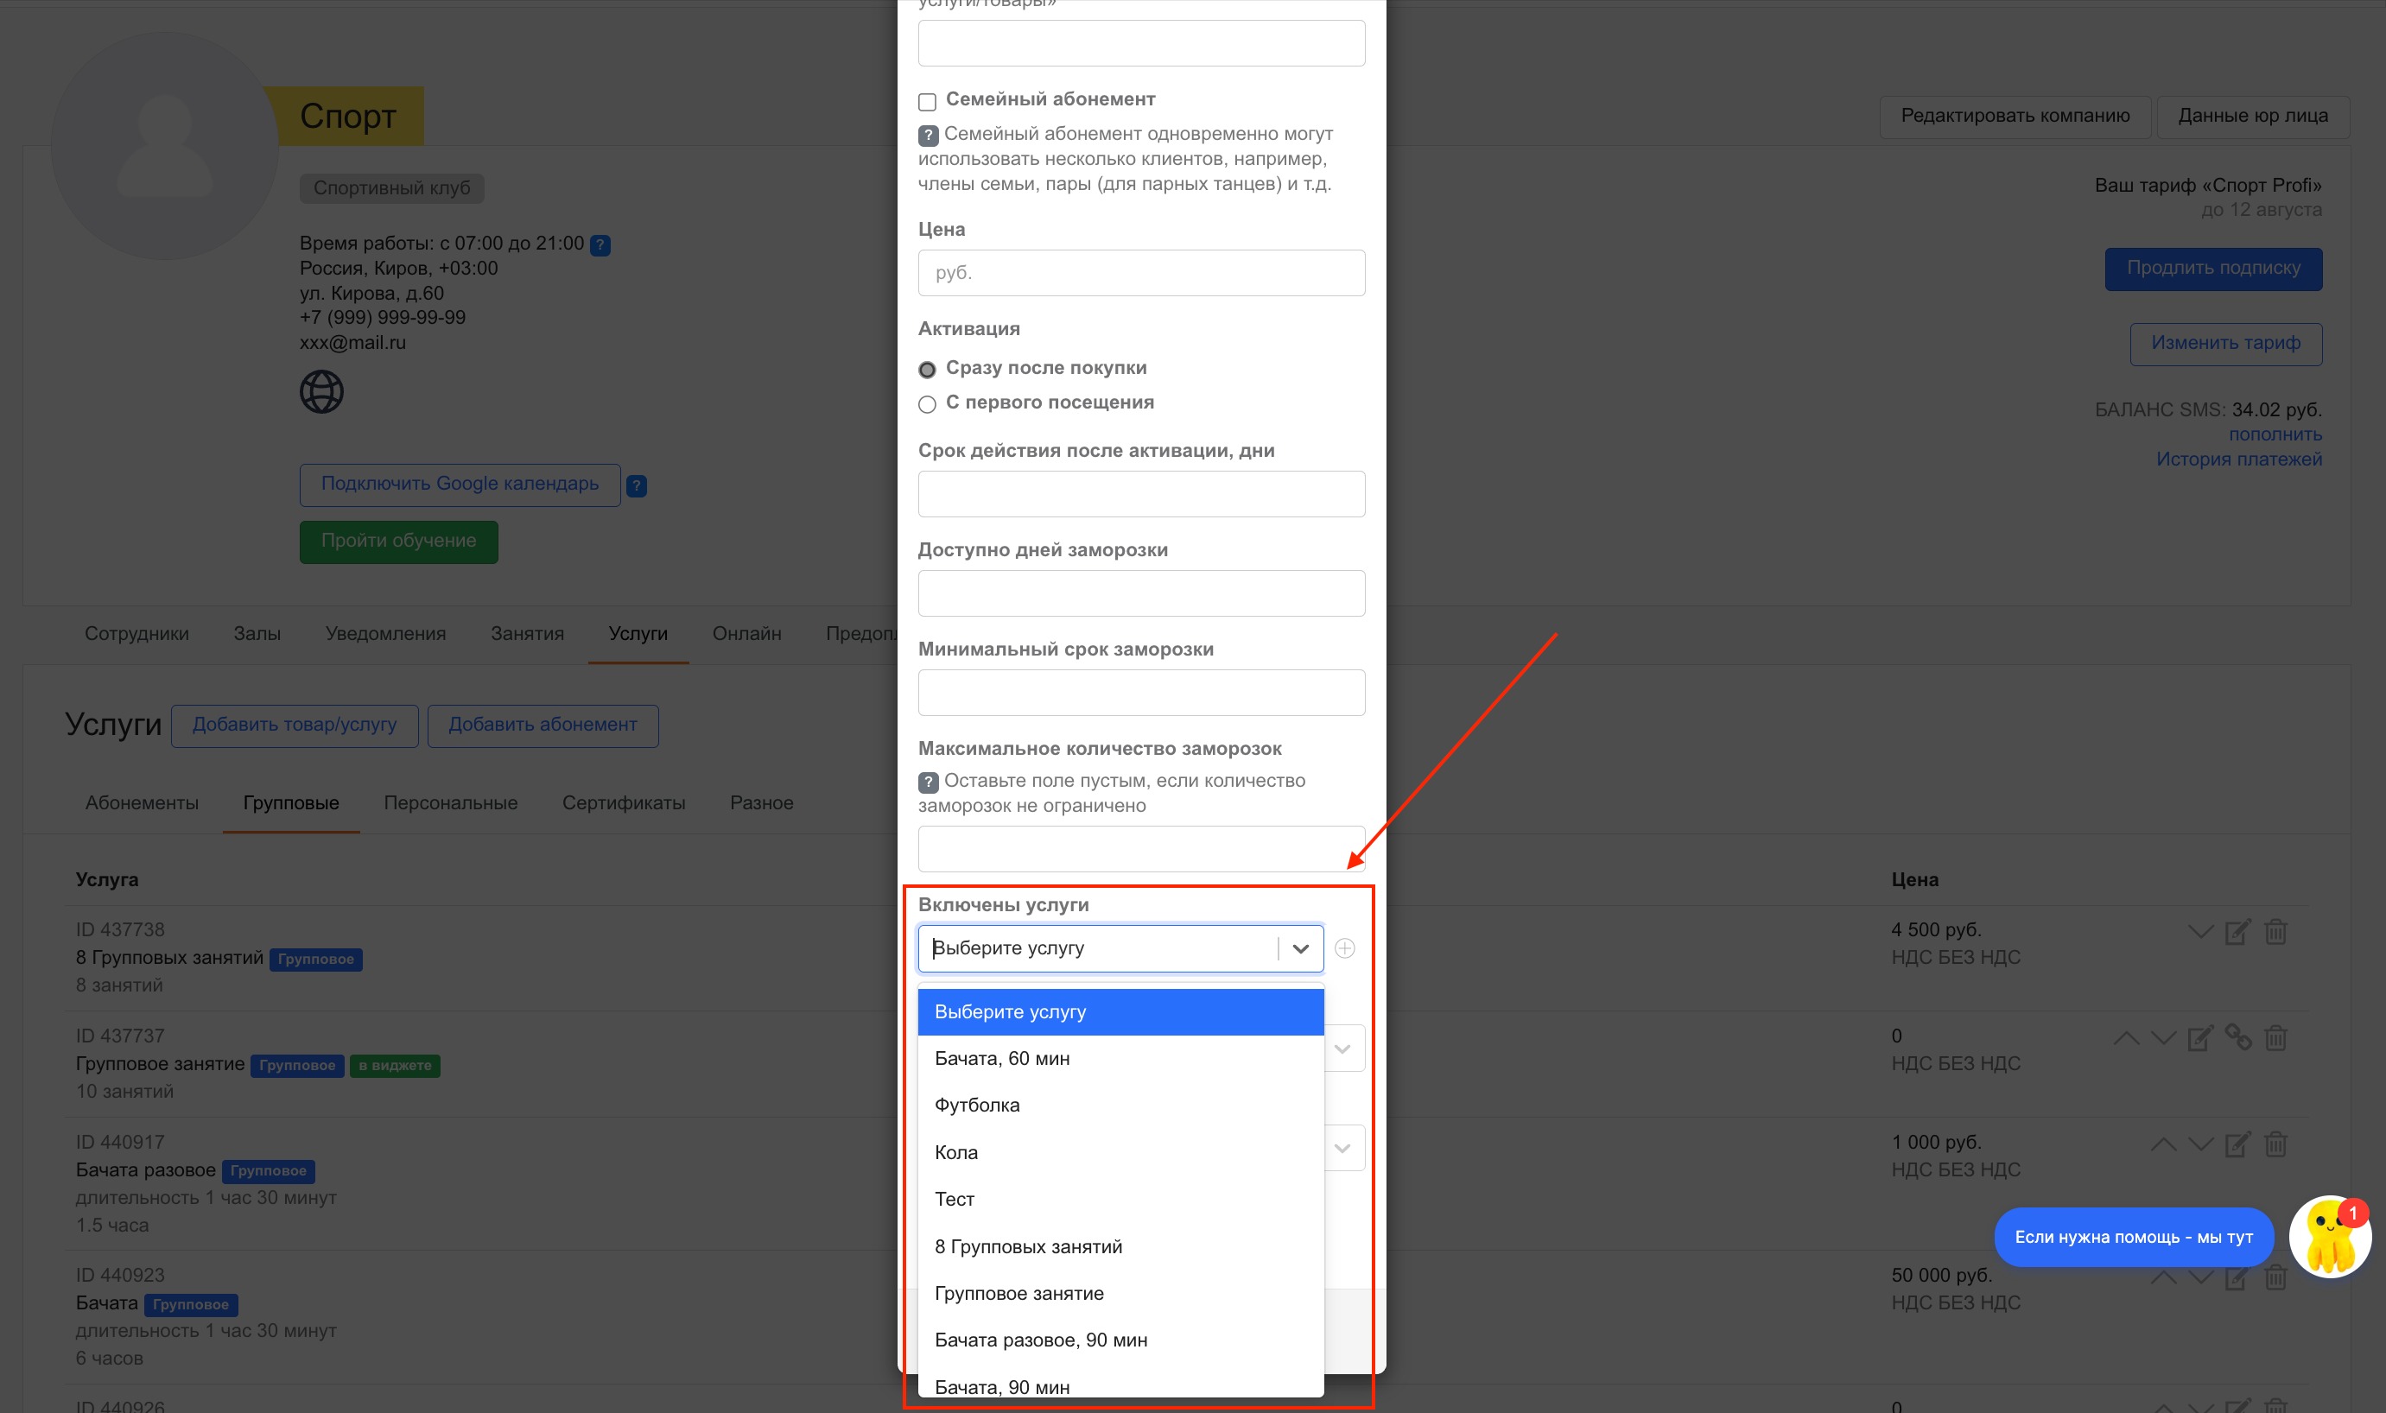Image resolution: width=2386 pixels, height=1413 pixels.
Task: Open the Выберите услугу dropdown arrow
Action: pyautogui.click(x=1299, y=948)
